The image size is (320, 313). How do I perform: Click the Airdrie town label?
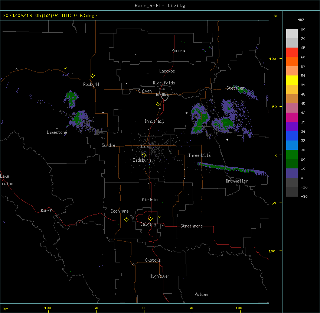pyautogui.click(x=150, y=200)
